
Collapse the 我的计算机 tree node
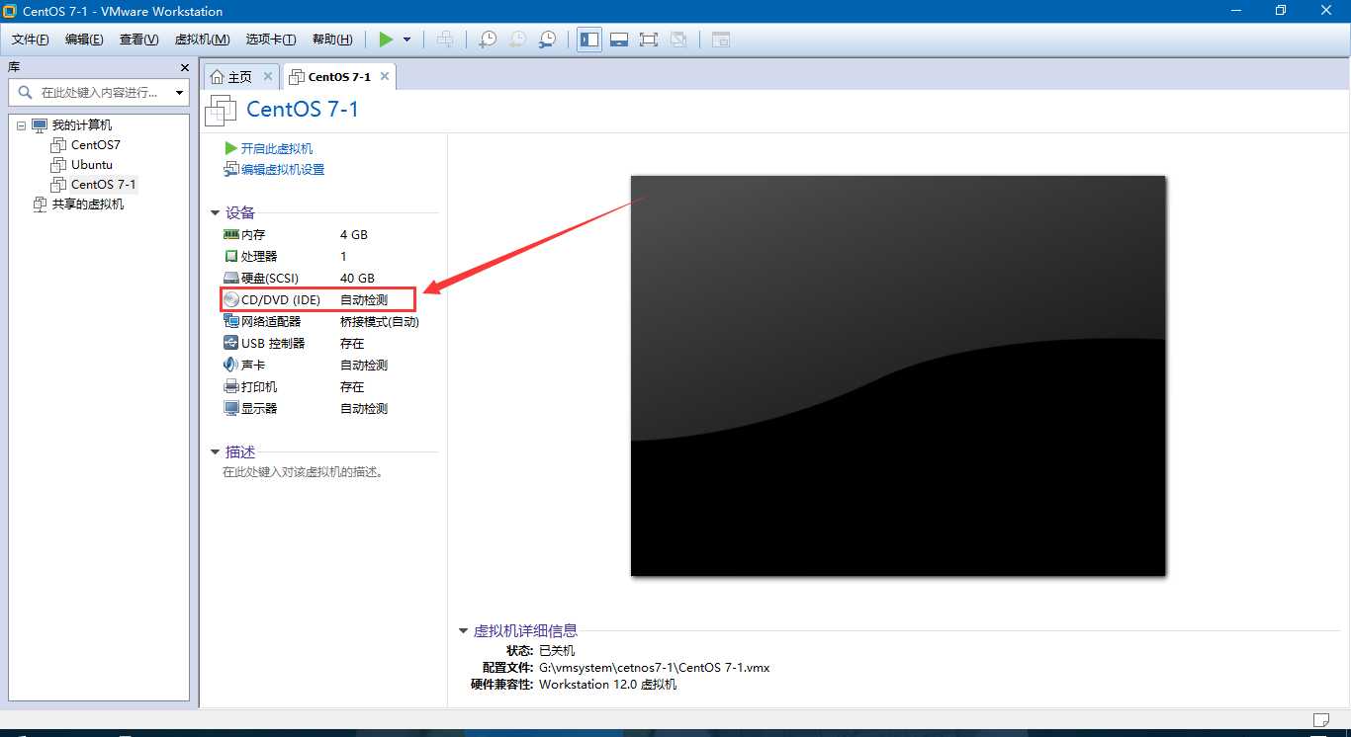point(21,125)
